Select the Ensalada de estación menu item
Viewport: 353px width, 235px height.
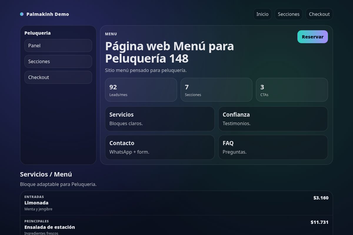[x=49, y=227]
